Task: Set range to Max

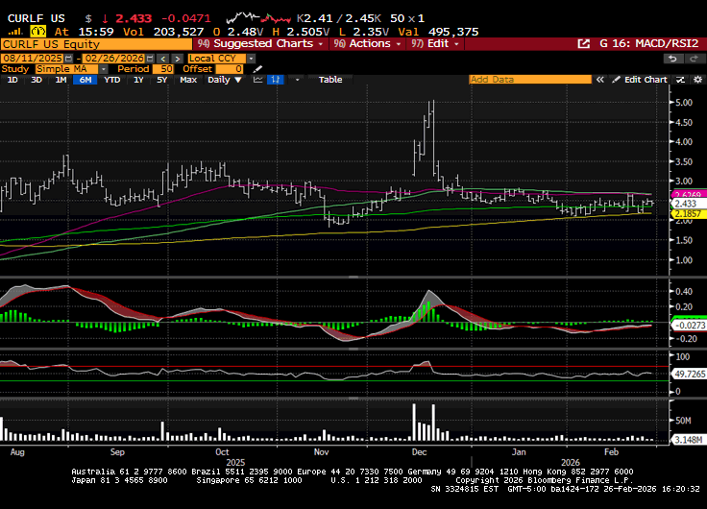Action: (x=188, y=80)
